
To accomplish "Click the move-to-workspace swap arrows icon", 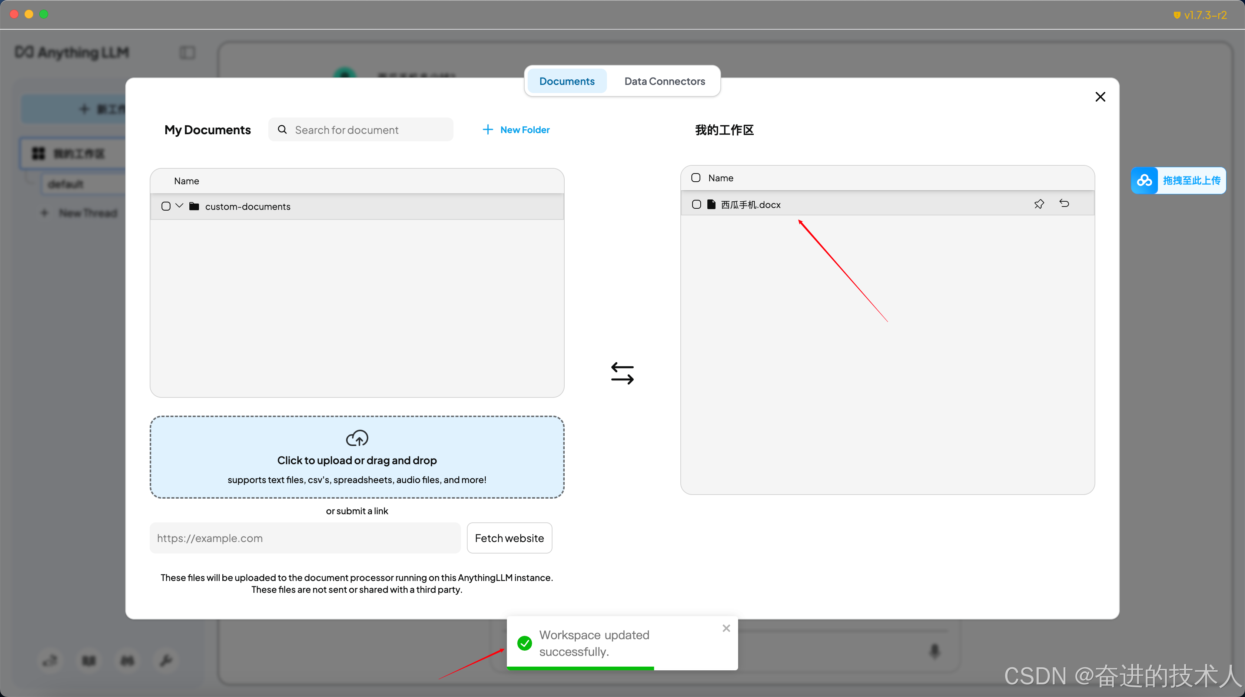I will [622, 373].
